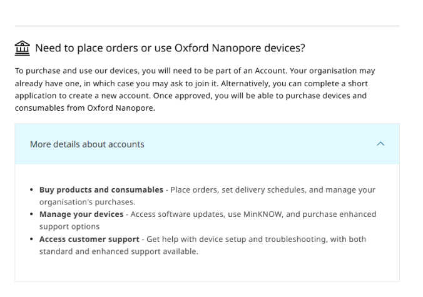Click the bullet point before 'Access customer support'
Screen dimensions: 423x297
[x=32, y=239]
